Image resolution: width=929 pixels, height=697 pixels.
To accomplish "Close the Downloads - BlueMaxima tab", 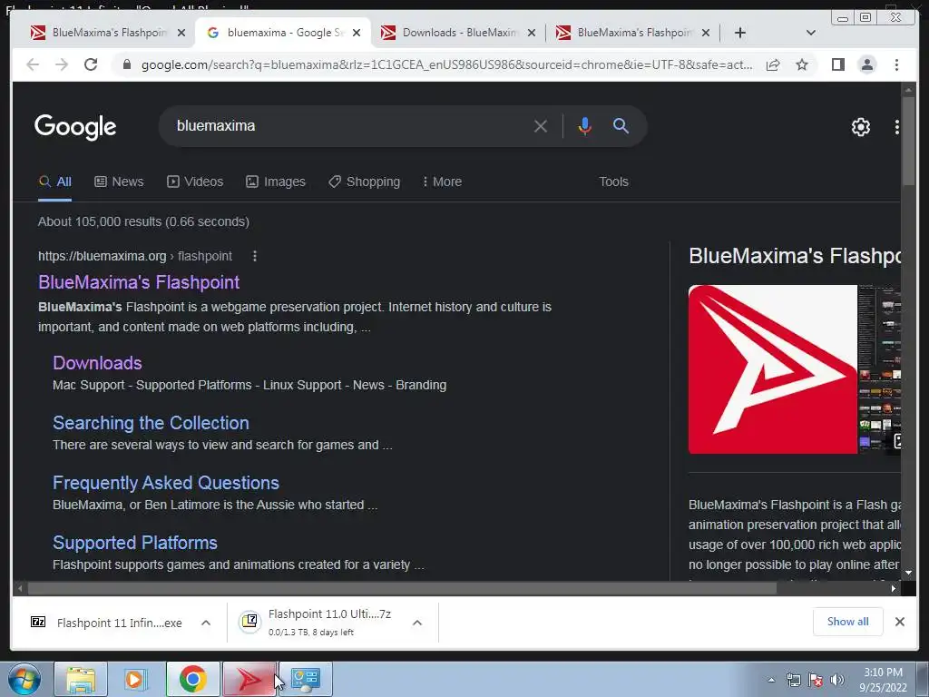I will click(532, 33).
